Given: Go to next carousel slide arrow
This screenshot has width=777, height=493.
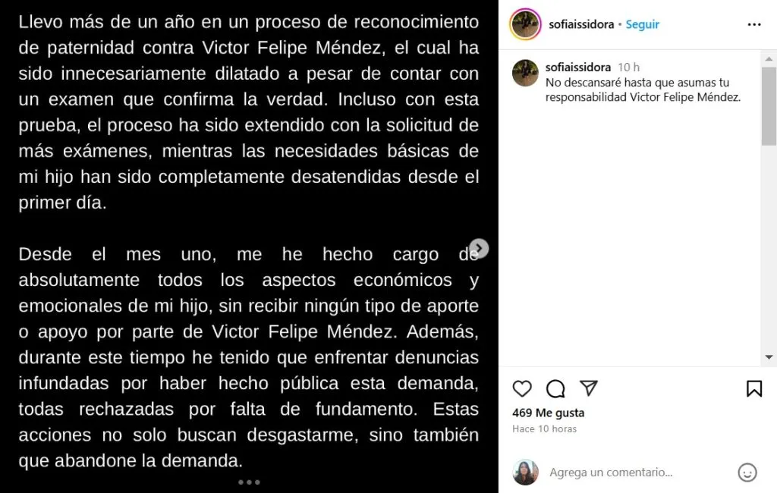Looking at the screenshot, I should (x=479, y=248).
